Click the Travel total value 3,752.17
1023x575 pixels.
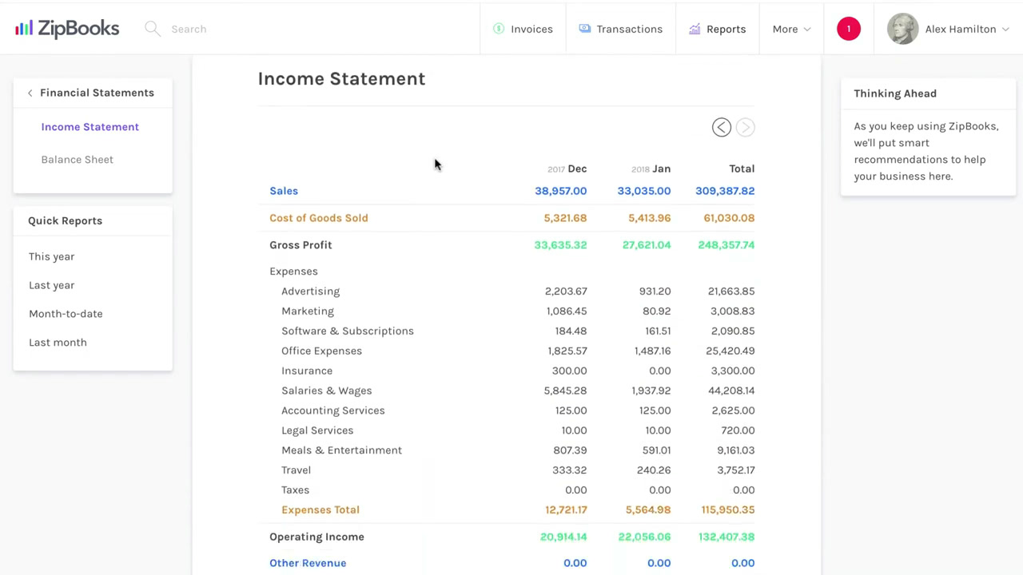point(735,470)
